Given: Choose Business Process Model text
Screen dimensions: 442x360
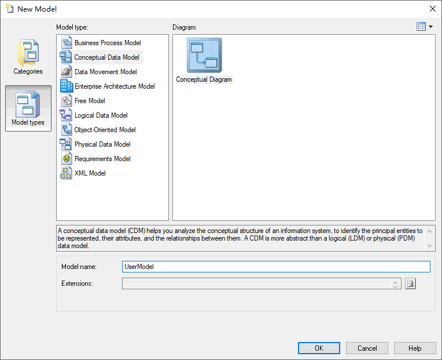Looking at the screenshot, I should tap(108, 43).
